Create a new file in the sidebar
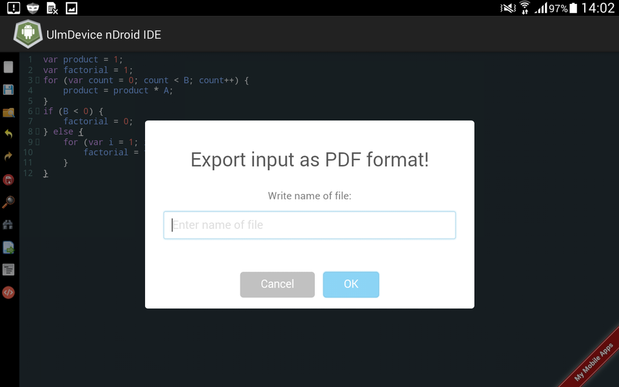The width and height of the screenshot is (619, 387). point(8,66)
